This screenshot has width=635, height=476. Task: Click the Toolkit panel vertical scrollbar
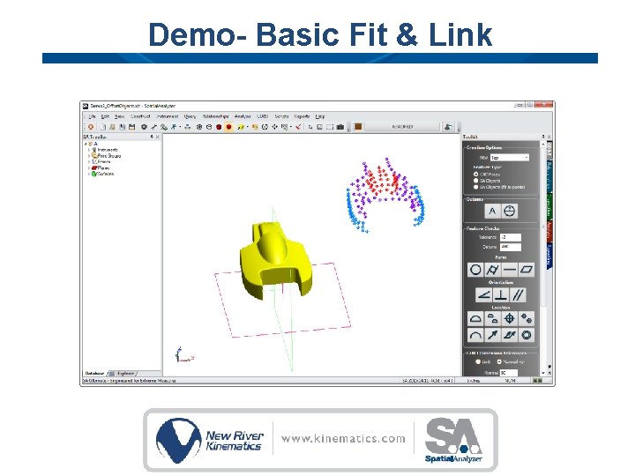[x=543, y=258]
